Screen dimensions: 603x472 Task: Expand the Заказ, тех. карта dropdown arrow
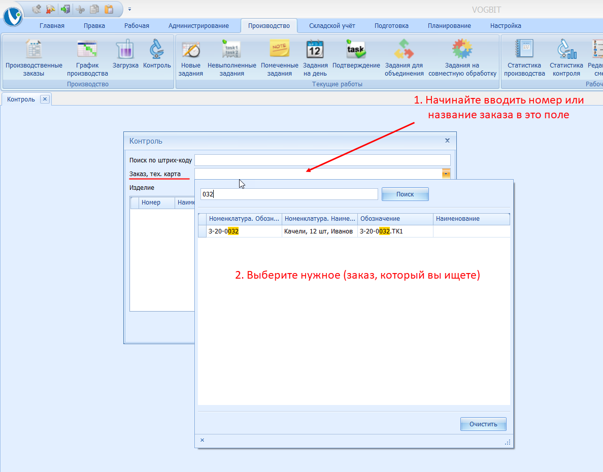tap(446, 174)
